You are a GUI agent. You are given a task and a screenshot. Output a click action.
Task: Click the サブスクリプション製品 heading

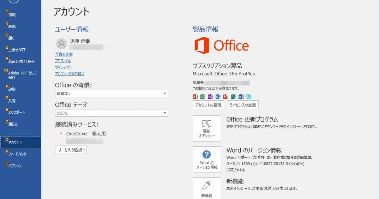[217, 66]
